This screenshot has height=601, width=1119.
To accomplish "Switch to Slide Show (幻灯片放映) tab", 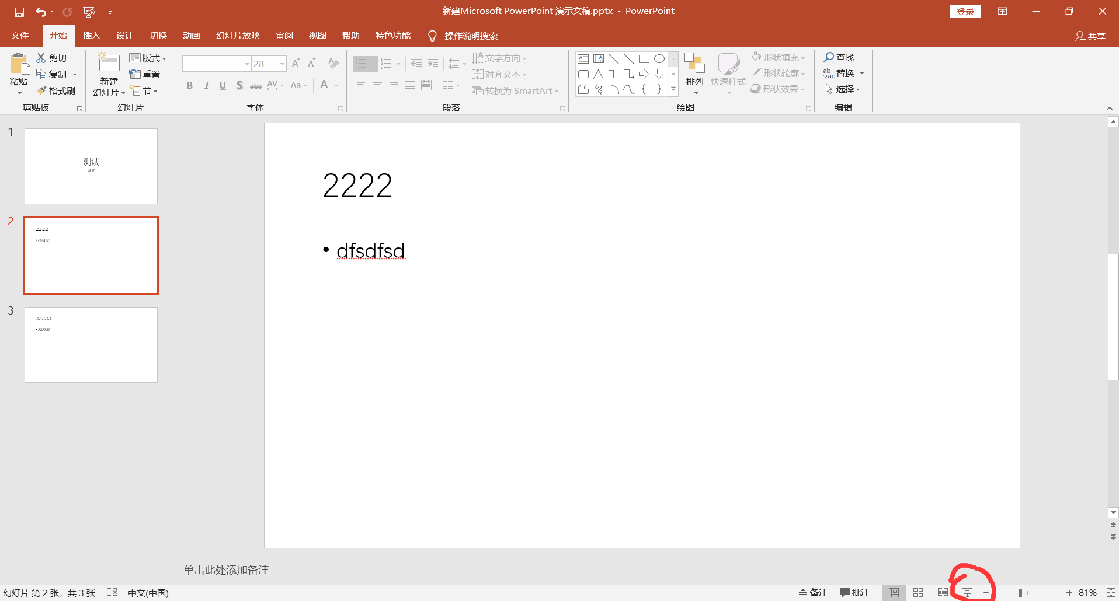I will click(238, 36).
